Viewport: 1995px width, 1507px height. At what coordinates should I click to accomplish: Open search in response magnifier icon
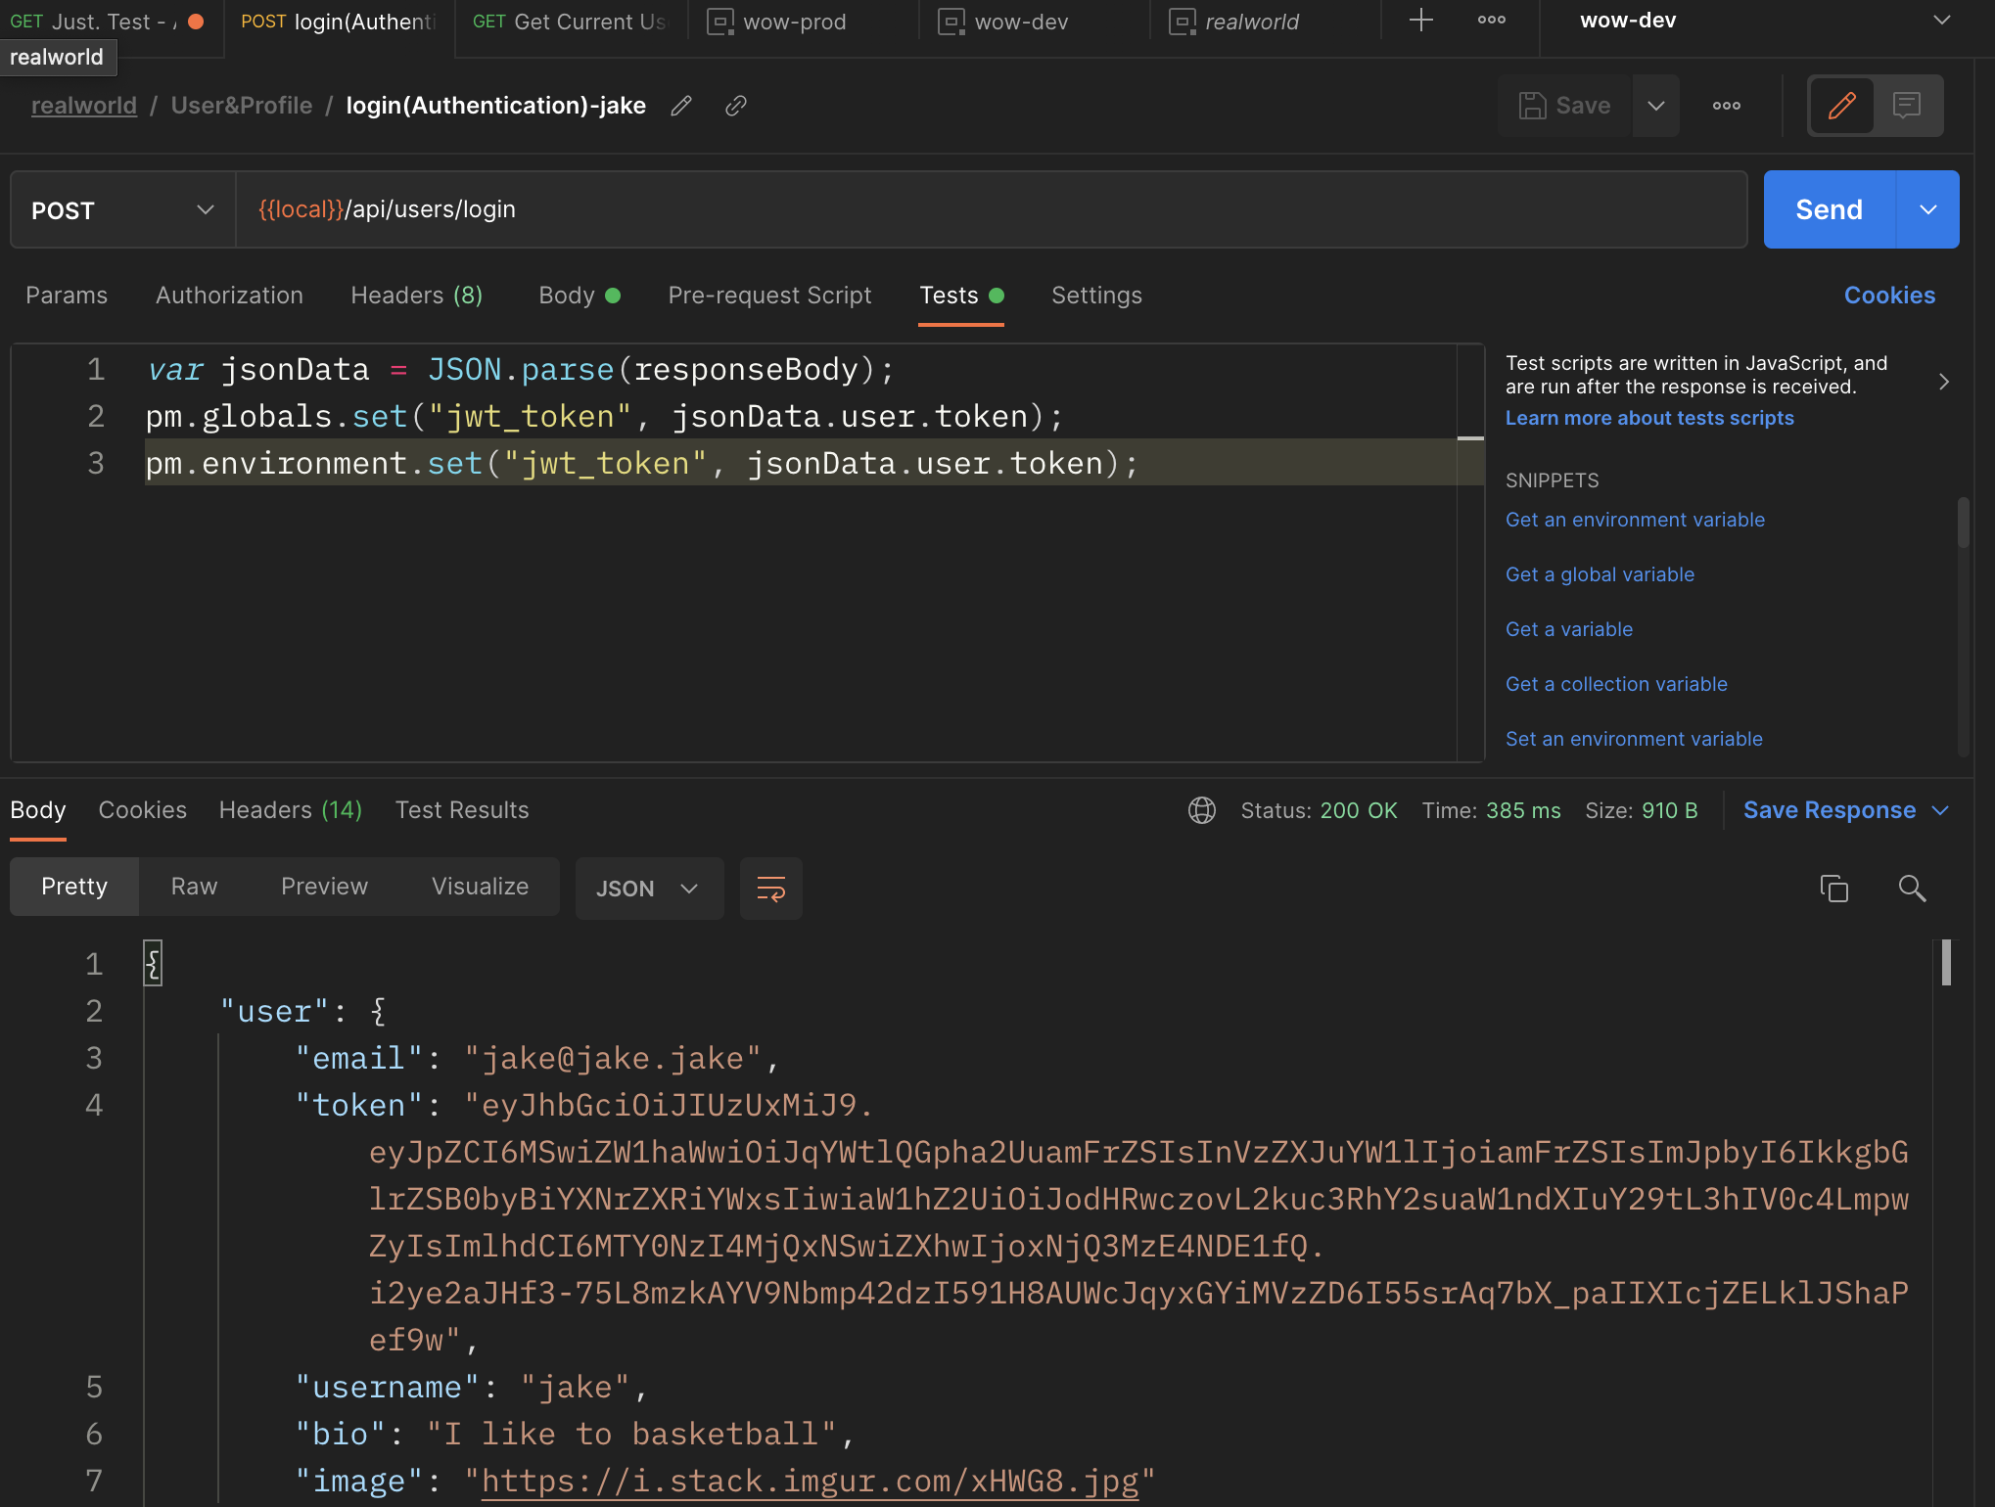pos(1912,889)
